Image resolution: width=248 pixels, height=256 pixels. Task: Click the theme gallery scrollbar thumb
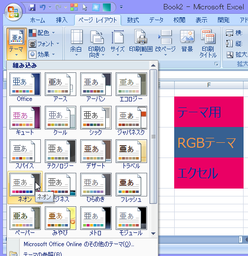click(153, 136)
